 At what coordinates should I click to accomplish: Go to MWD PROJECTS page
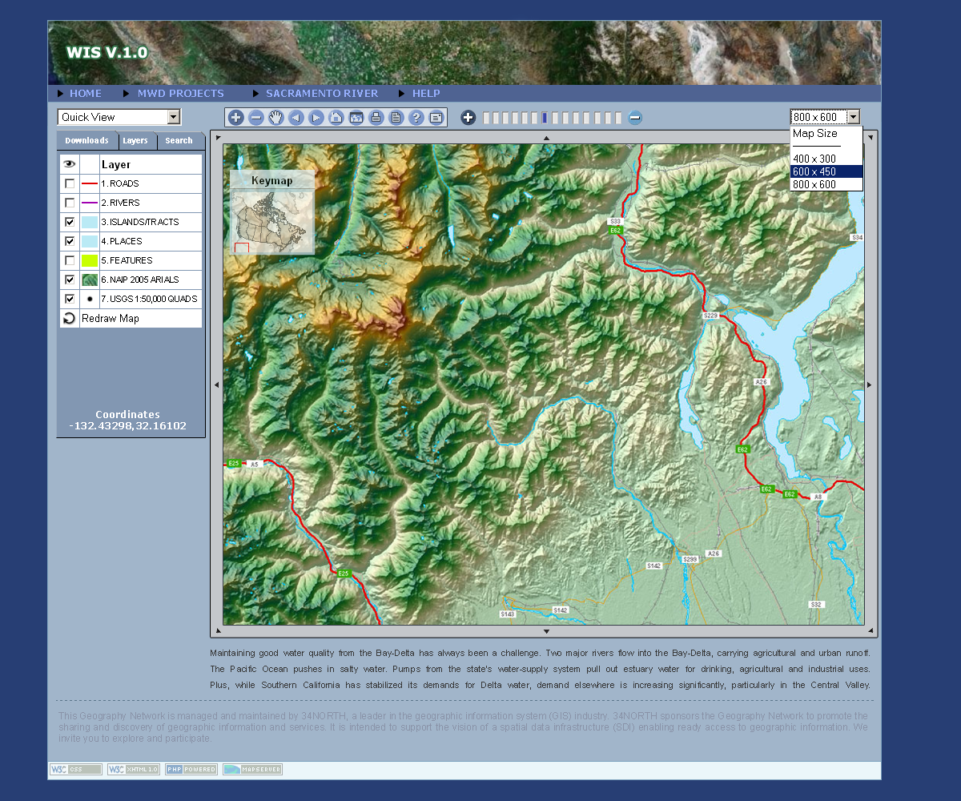[180, 94]
